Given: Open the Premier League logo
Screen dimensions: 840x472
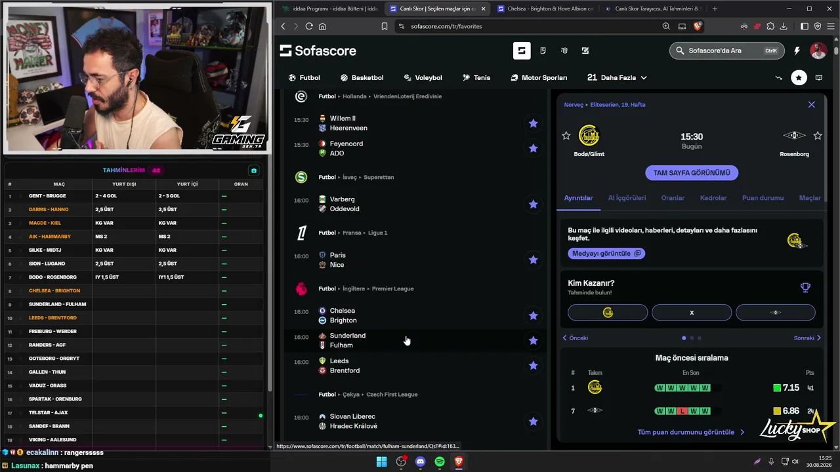Looking at the screenshot, I should click(301, 288).
